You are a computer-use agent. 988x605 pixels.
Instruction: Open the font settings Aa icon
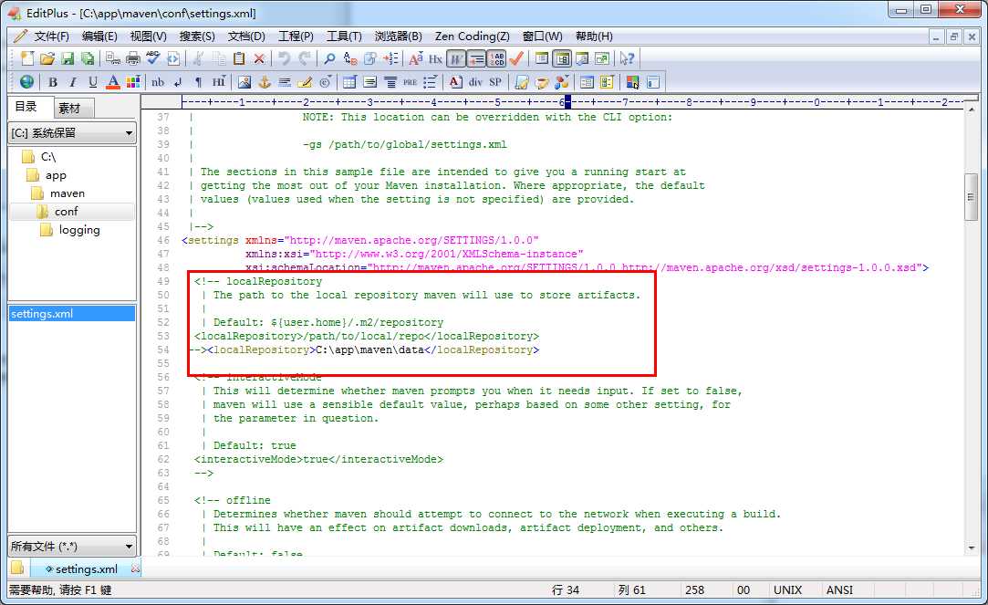pos(416,58)
